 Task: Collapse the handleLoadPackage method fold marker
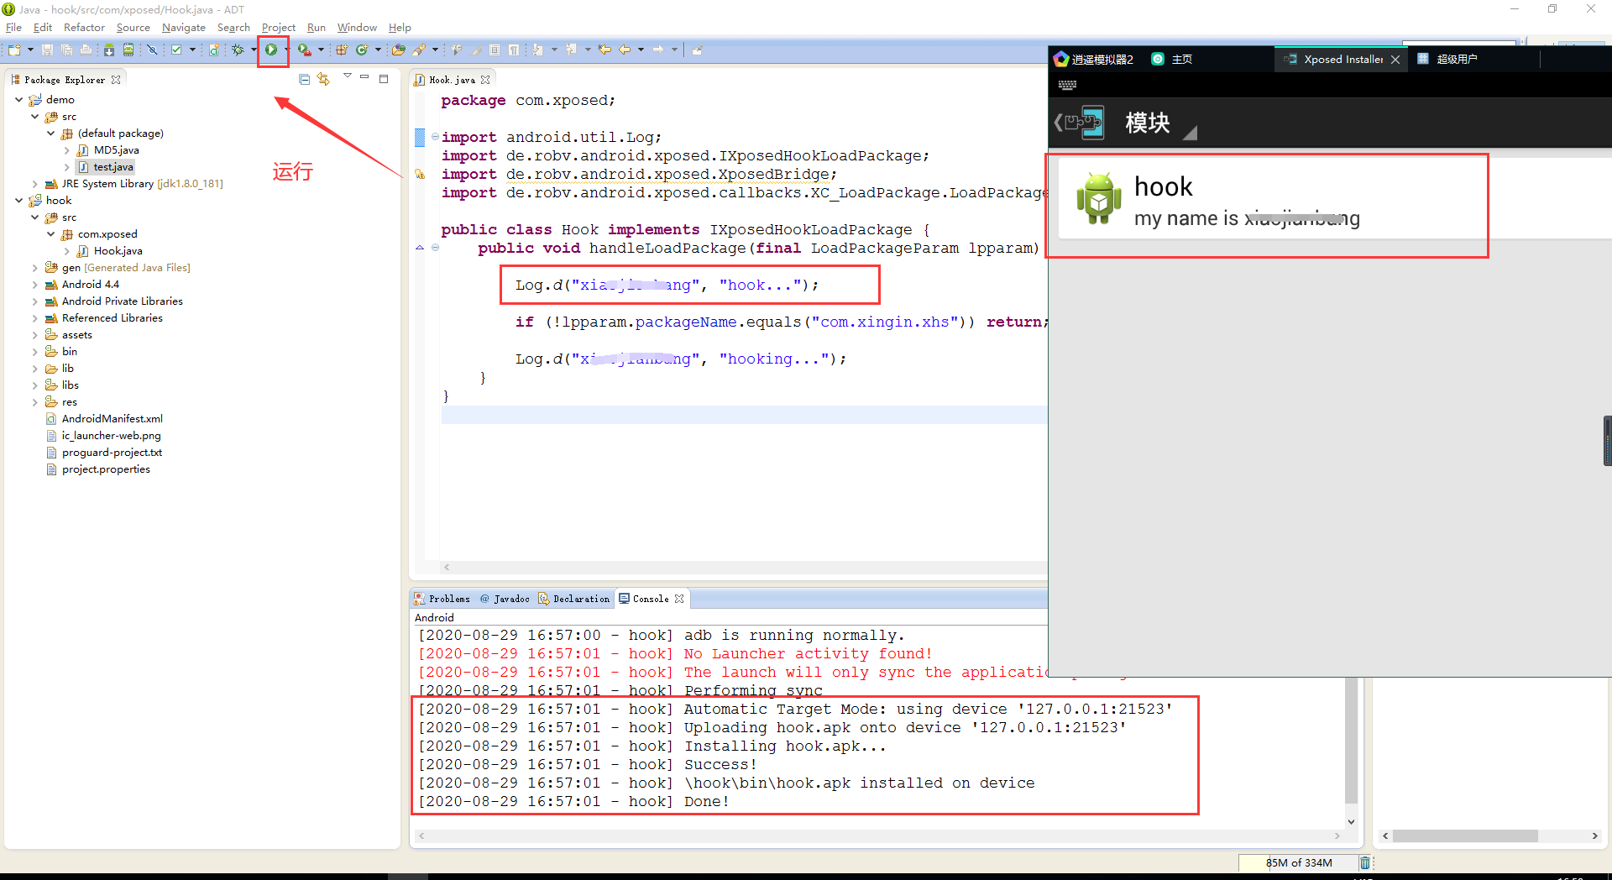point(435,248)
